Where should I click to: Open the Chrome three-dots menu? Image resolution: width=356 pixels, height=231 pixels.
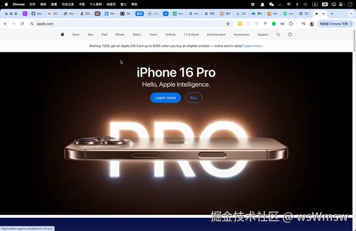coord(351,24)
